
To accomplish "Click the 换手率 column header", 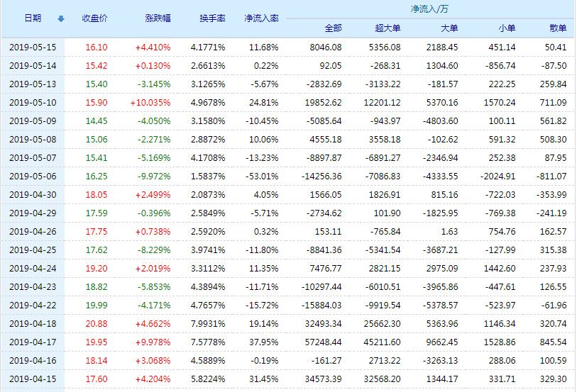I will (212, 18).
